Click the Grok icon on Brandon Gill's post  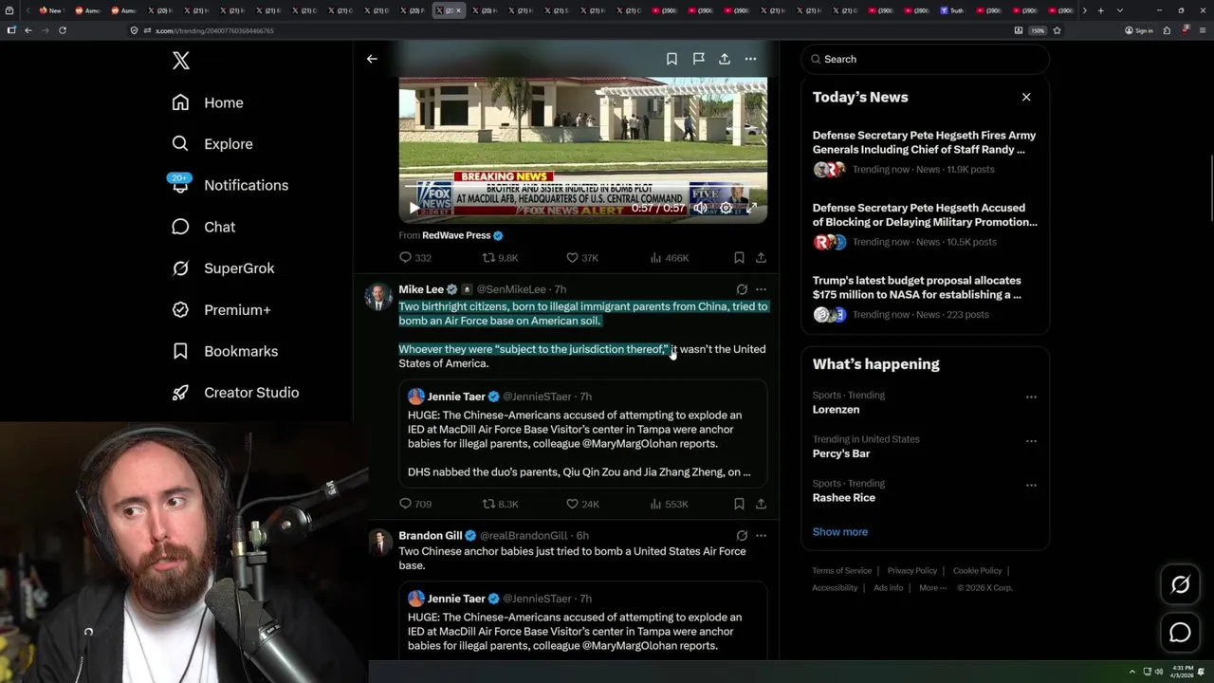(742, 536)
